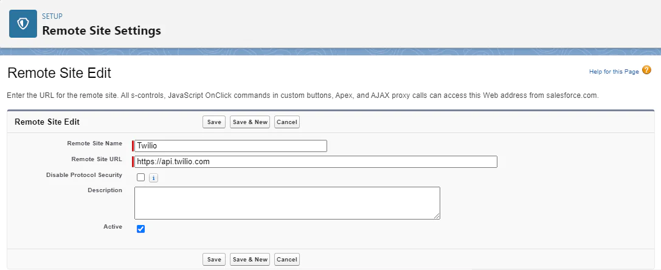Tick the Disable Protocol Security checkbox
This screenshot has width=661, height=270.
click(141, 178)
